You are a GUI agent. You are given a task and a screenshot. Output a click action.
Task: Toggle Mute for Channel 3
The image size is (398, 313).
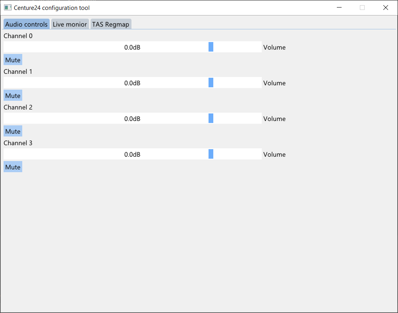[13, 167]
